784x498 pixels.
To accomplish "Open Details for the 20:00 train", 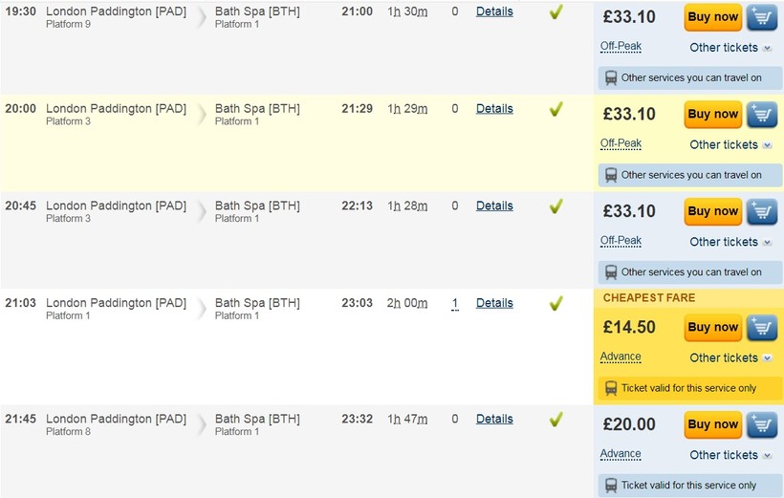I will pyautogui.click(x=494, y=109).
